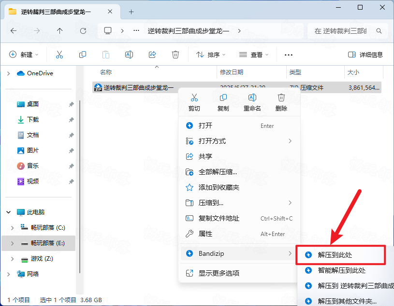Select 共享 in context menu
394x306 pixels.
pyautogui.click(x=239, y=156)
